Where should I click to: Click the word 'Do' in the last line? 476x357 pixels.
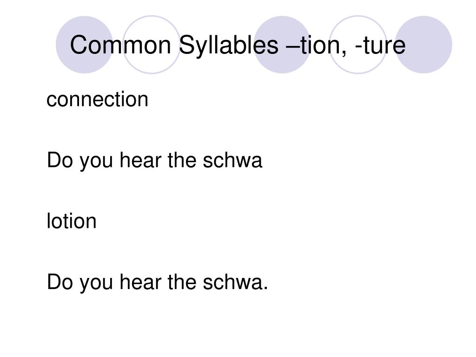click(60, 282)
